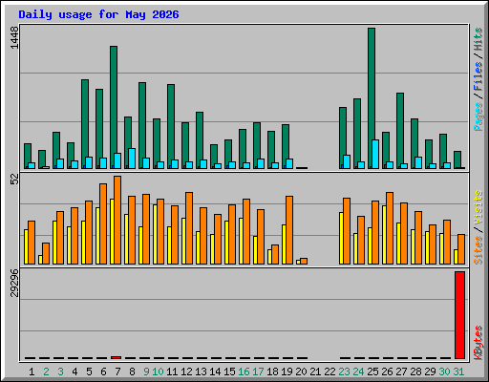Click green day label 2 on the x-axis
489x382 pixels.
(x=46, y=371)
